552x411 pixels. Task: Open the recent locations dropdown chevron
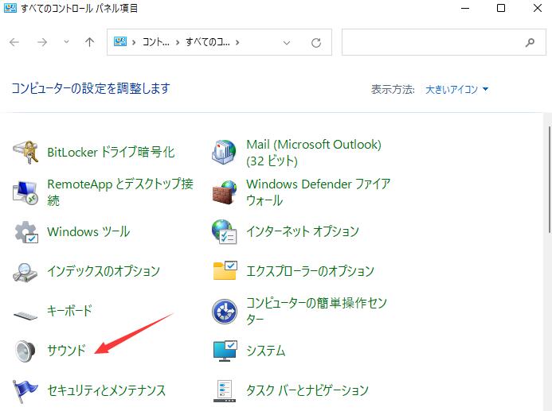66,42
